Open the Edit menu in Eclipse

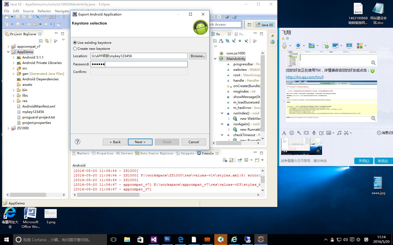(x=16, y=11)
